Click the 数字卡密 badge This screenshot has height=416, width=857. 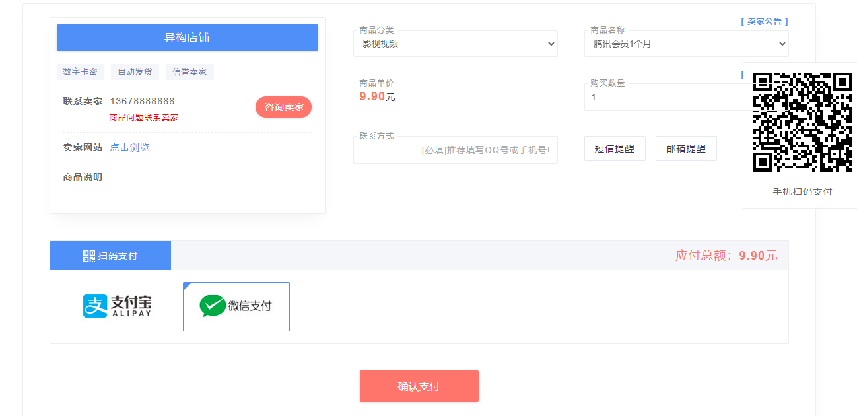click(x=81, y=71)
